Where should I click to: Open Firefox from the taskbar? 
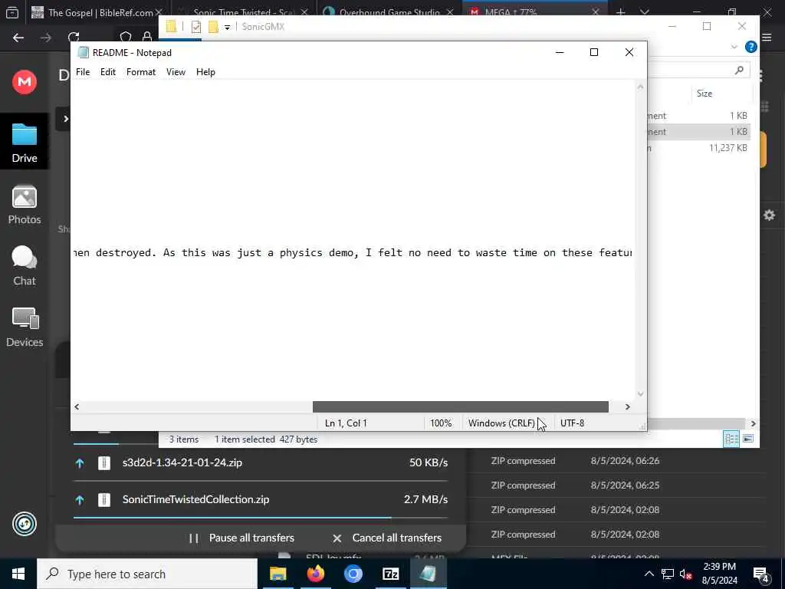[x=315, y=574]
